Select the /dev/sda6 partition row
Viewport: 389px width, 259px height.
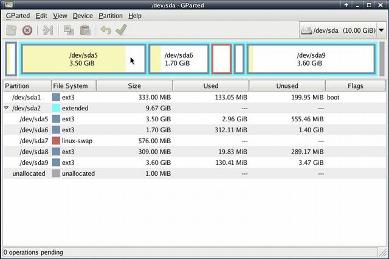coord(194,130)
